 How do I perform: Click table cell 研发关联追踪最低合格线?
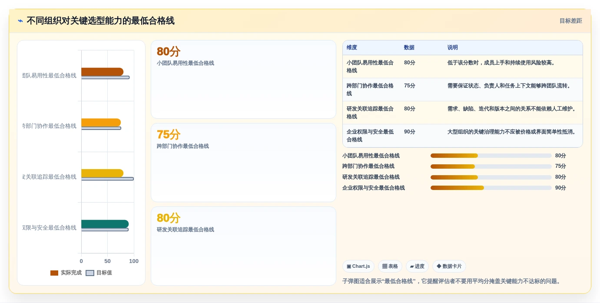click(x=371, y=113)
